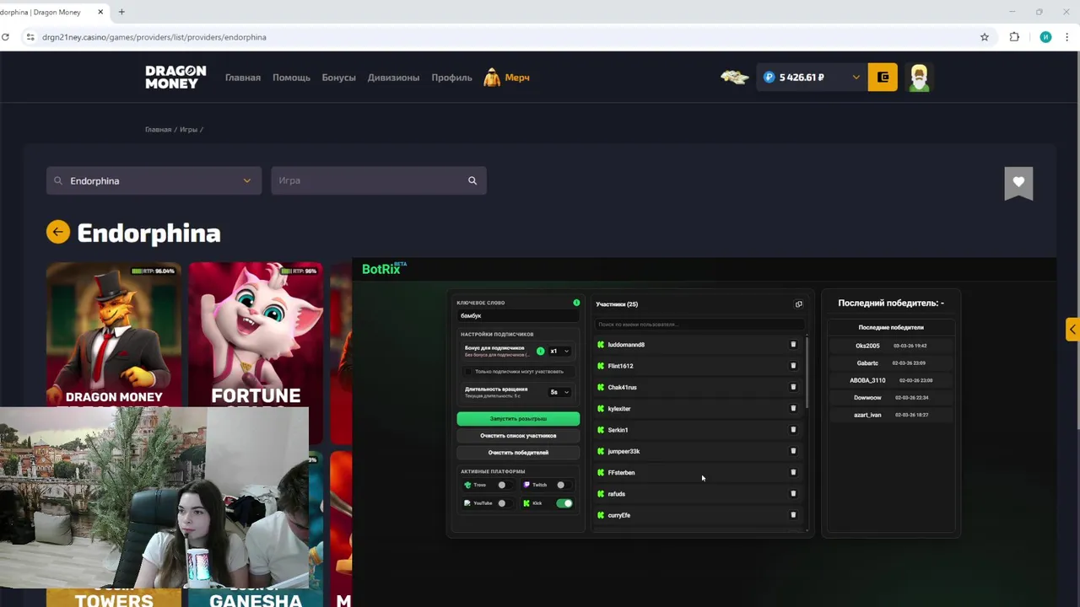The width and height of the screenshot is (1080, 607).
Task: Click the search magnifier in the Игра field
Action: (472, 180)
